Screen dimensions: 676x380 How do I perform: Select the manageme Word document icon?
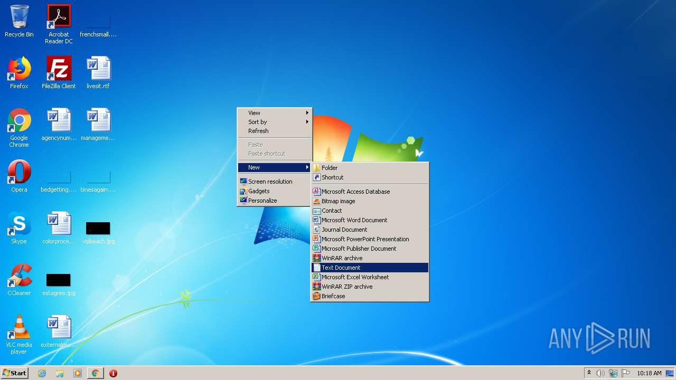[x=98, y=125]
